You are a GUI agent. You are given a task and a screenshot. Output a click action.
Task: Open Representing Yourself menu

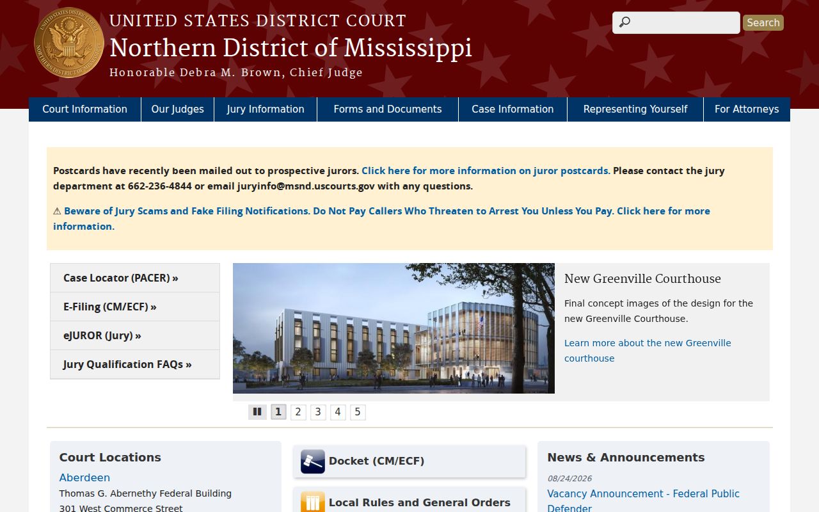coord(635,109)
